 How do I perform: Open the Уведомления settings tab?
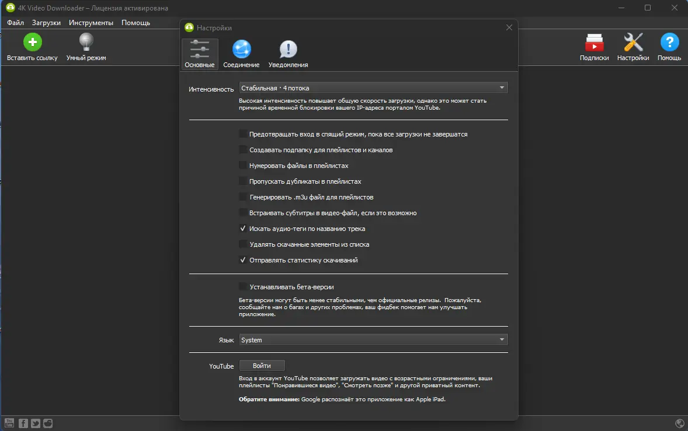click(x=289, y=54)
